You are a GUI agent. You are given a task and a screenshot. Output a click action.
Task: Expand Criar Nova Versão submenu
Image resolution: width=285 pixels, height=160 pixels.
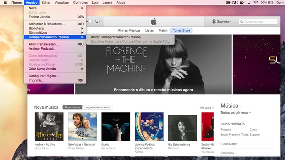pyautogui.click(x=55, y=69)
